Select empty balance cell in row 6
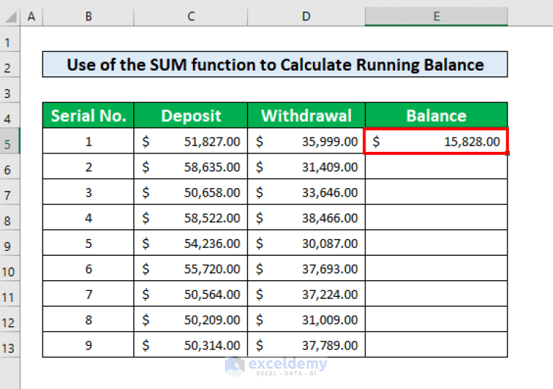The width and height of the screenshot is (553, 389). coord(436,166)
